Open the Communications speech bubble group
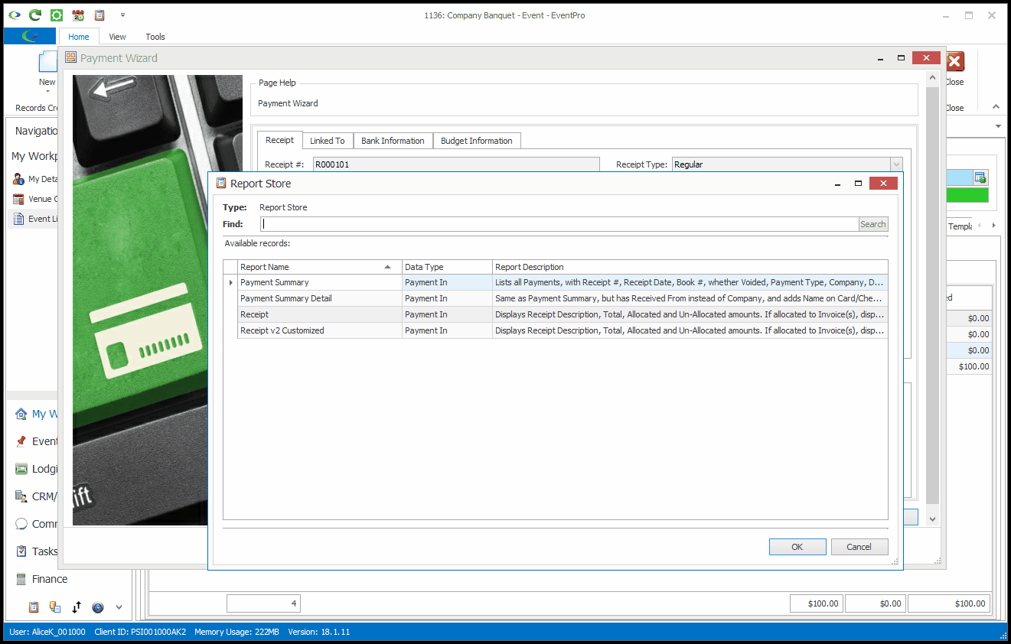This screenshot has height=644, width=1011. point(36,524)
